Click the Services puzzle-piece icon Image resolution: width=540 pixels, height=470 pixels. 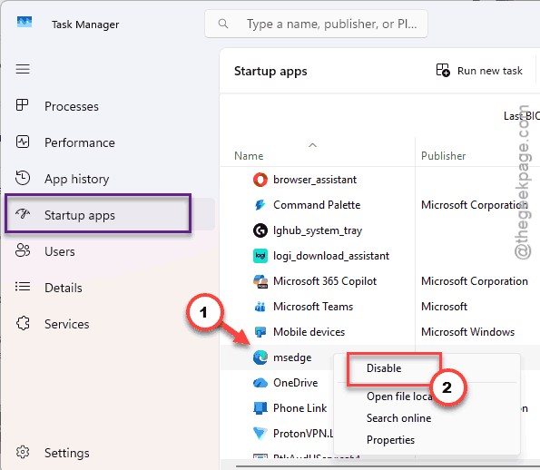coord(23,323)
